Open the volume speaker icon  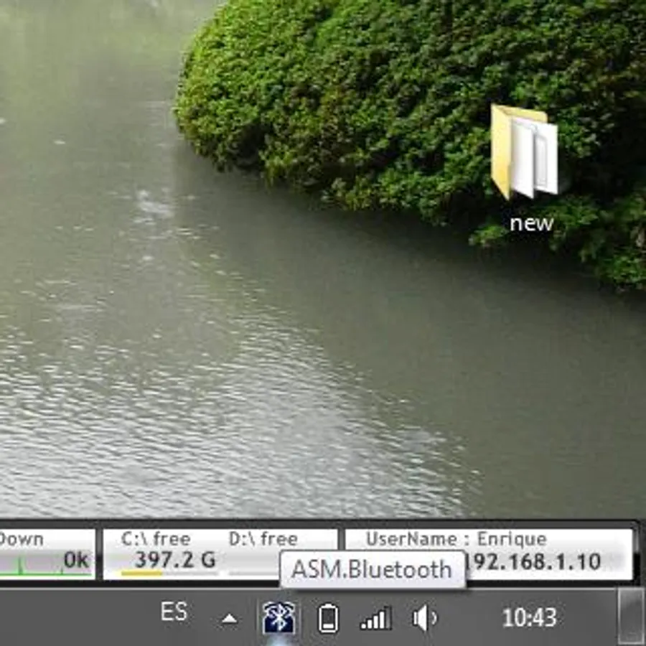tap(424, 618)
